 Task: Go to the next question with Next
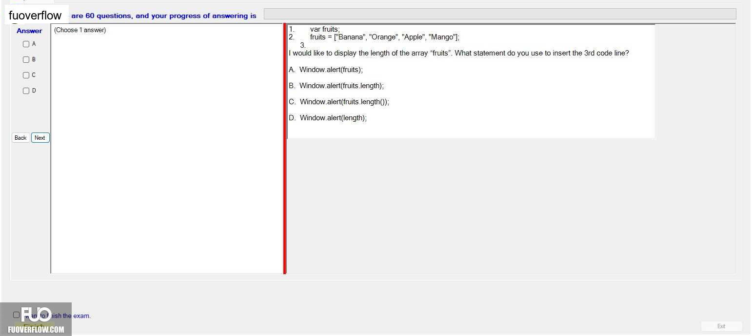point(40,138)
